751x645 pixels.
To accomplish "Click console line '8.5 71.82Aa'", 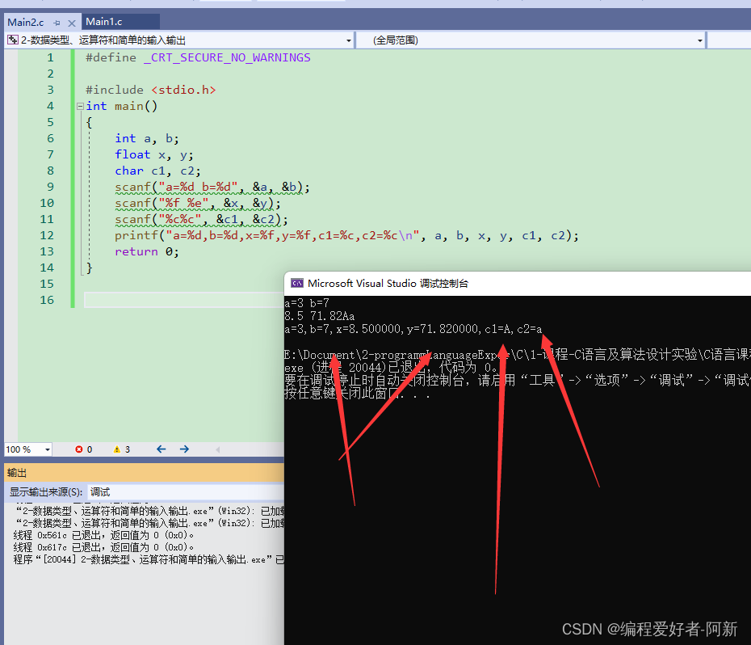I will [x=320, y=316].
